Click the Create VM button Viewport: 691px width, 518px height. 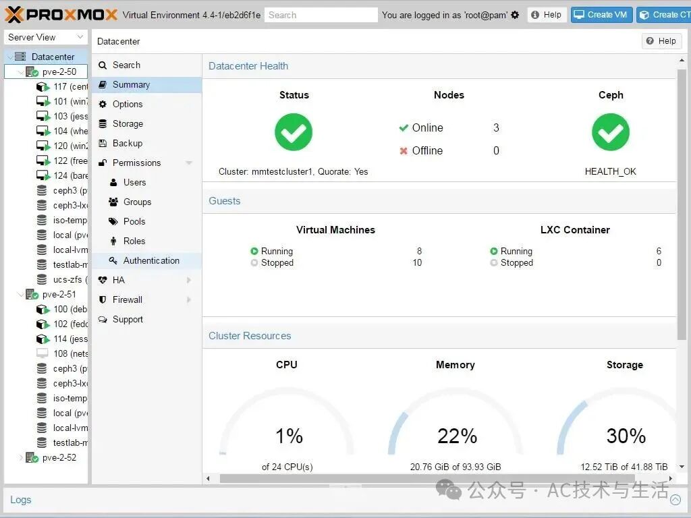pos(601,15)
